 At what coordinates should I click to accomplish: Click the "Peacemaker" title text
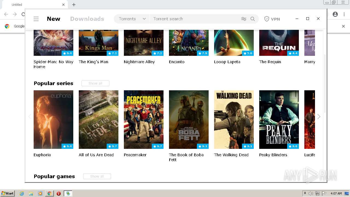pos(135,155)
